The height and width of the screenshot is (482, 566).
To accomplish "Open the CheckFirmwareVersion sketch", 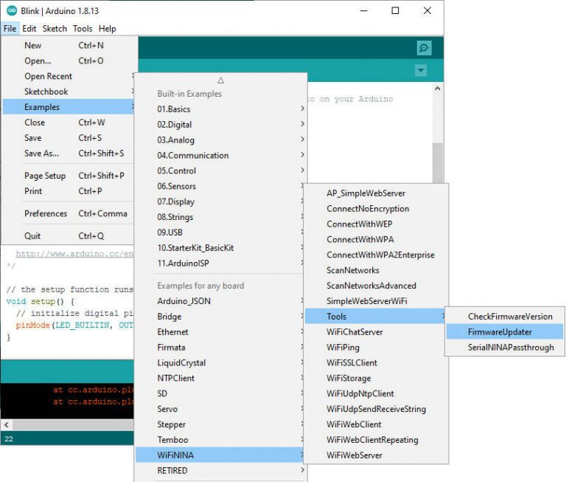I will coord(505,317).
